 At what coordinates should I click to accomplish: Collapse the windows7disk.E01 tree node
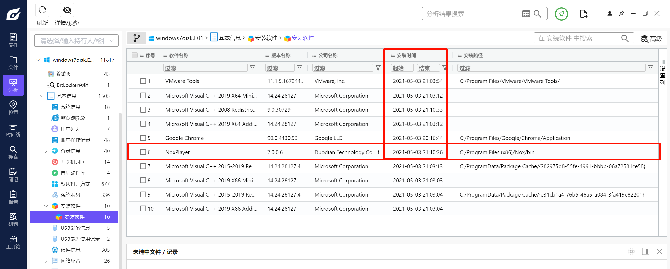tap(38, 60)
